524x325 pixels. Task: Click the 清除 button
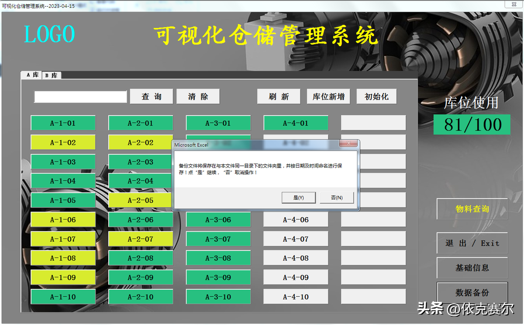pyautogui.click(x=198, y=96)
